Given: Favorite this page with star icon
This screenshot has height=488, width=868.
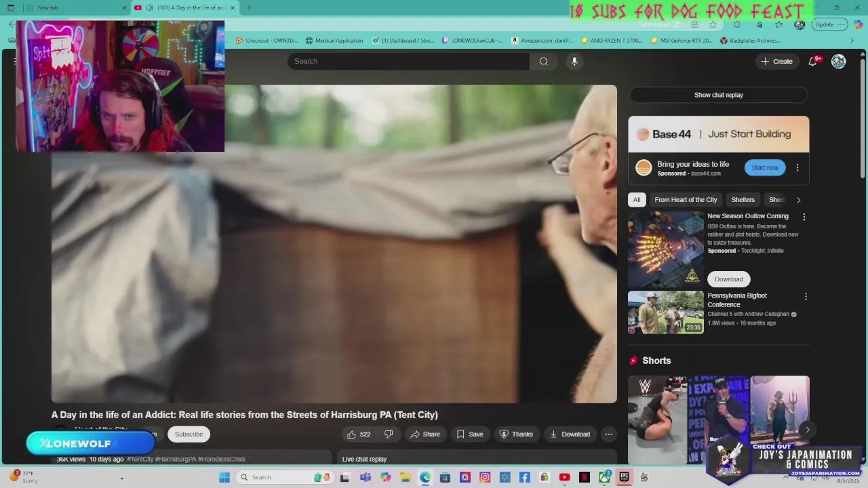Looking at the screenshot, I should click(713, 24).
